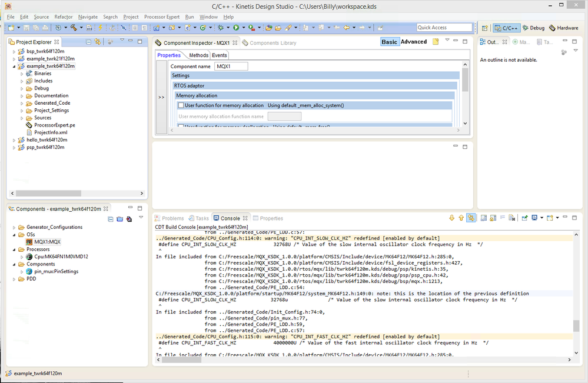Image resolution: width=588 pixels, height=383 pixels.
Task: Switch to the Events tab
Action: point(219,55)
